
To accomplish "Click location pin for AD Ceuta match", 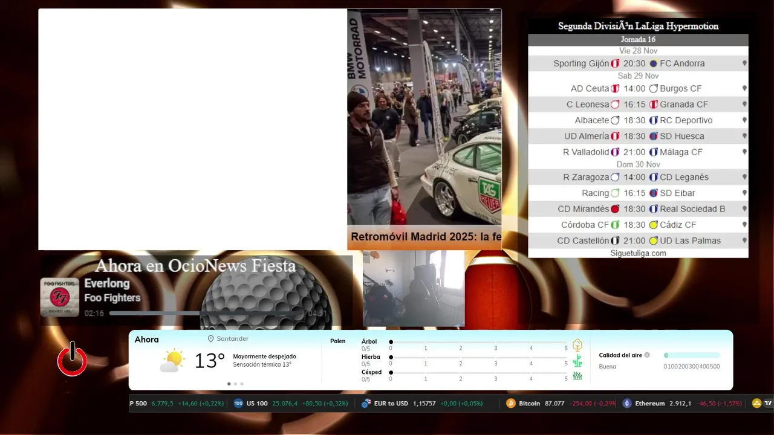I will 744,89.
